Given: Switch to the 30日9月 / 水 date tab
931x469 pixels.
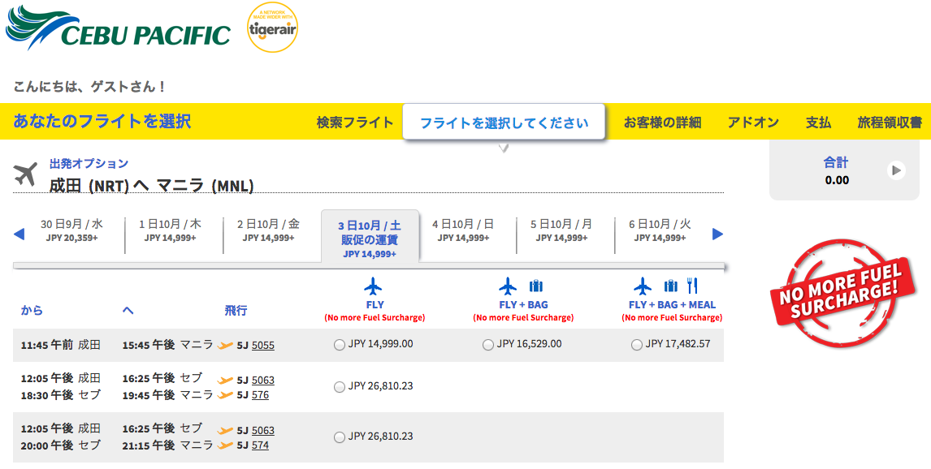Looking at the screenshot, I should tap(71, 230).
